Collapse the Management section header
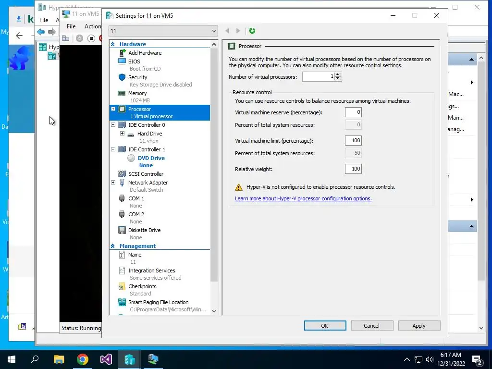The width and height of the screenshot is (492, 369). click(x=112, y=246)
